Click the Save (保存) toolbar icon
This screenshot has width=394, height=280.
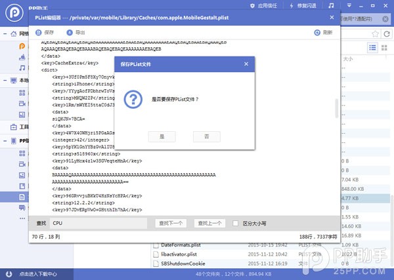pos(39,32)
